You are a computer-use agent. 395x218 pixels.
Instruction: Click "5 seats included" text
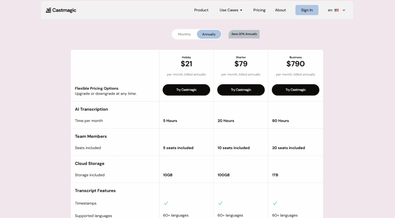(x=178, y=148)
